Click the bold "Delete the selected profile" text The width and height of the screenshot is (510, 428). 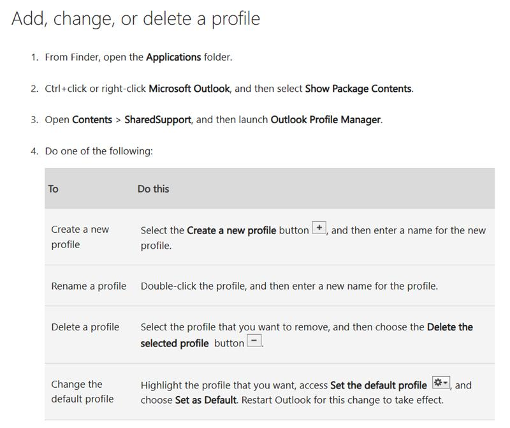coord(449,327)
